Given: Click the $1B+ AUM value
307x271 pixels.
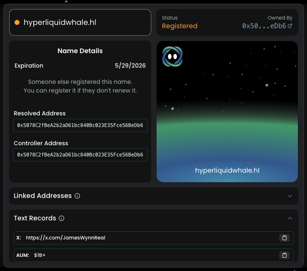Looking at the screenshot, I should [40, 255].
